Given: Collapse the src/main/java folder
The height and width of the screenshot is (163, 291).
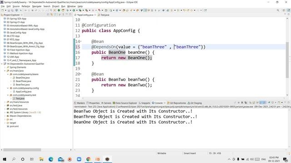Looking at the screenshot, I should point(5,71).
